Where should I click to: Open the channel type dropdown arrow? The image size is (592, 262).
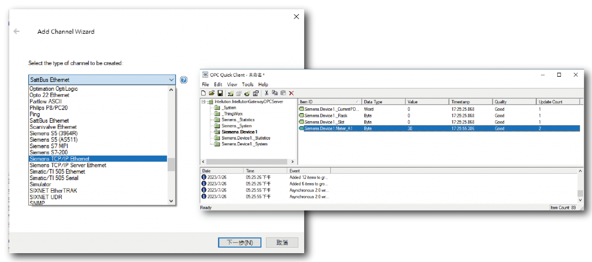point(171,80)
